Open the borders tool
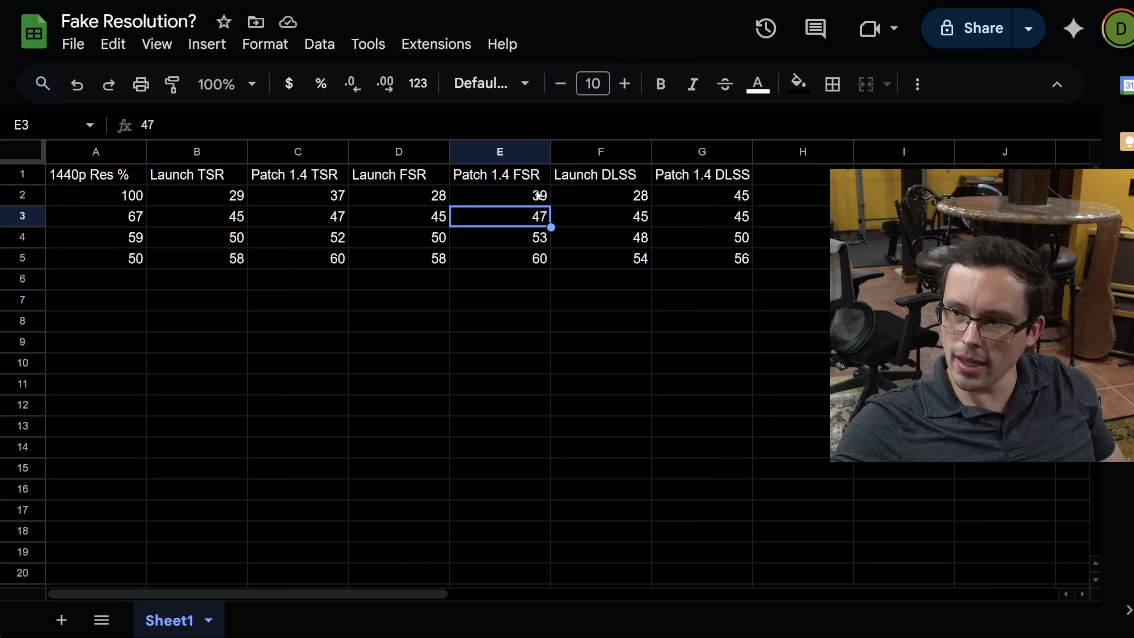1134x638 pixels. pyautogui.click(x=832, y=84)
